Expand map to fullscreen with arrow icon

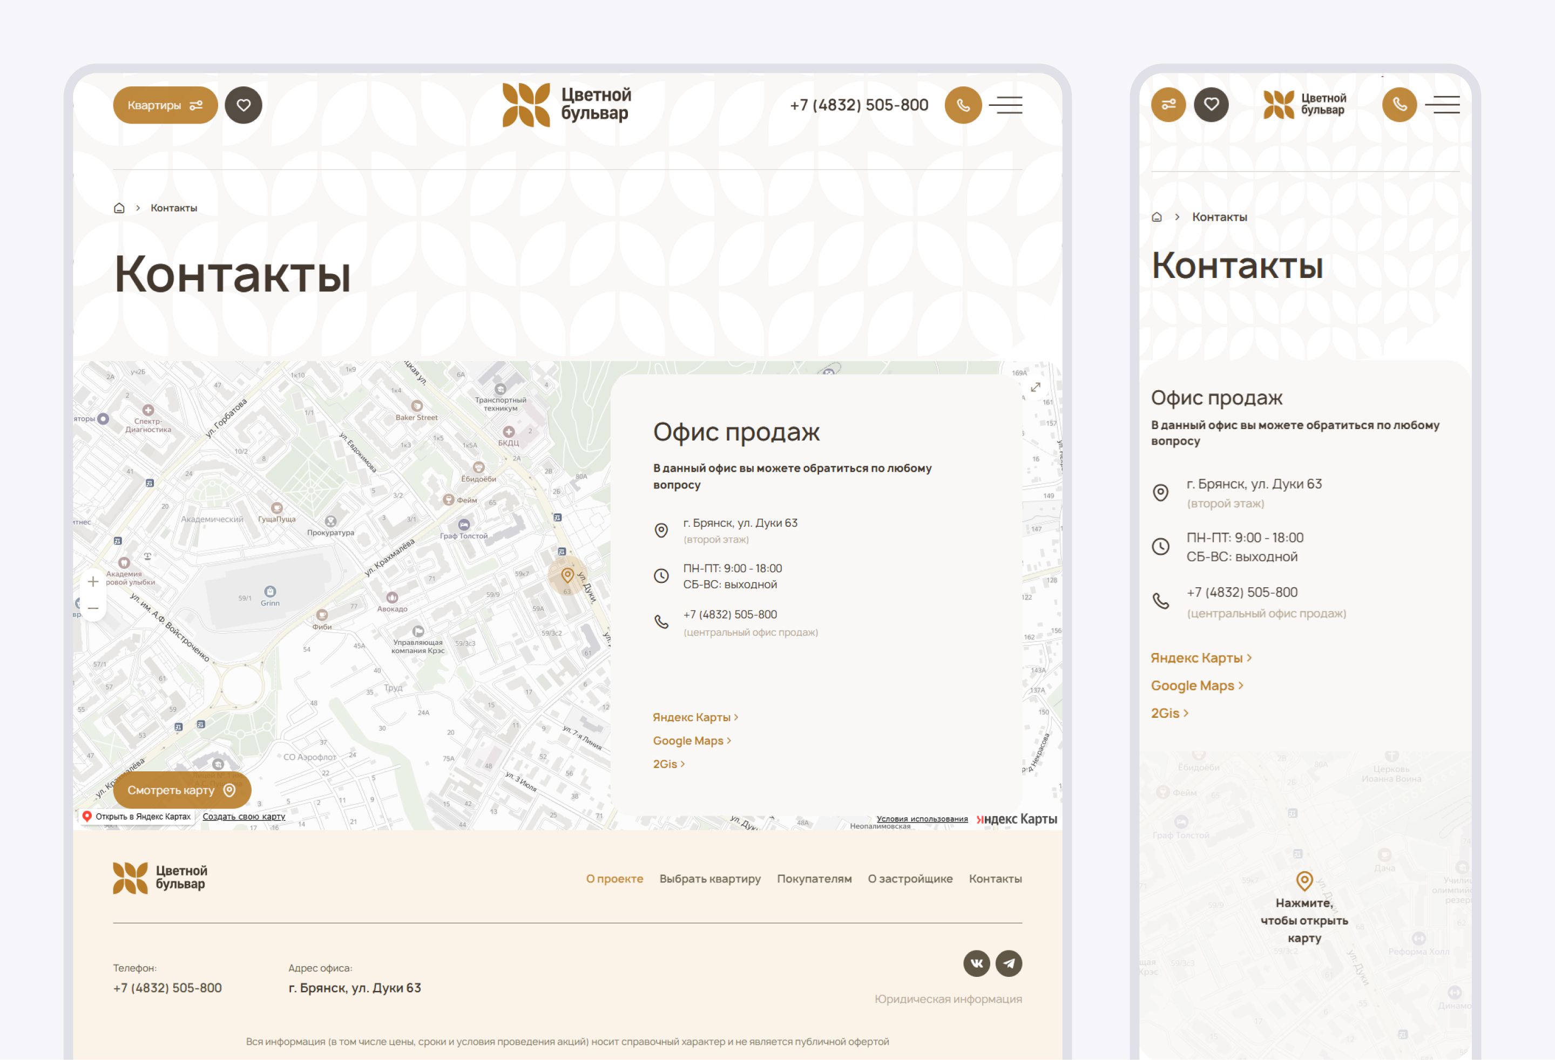(x=1035, y=387)
